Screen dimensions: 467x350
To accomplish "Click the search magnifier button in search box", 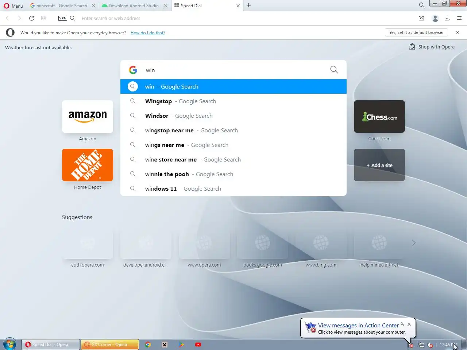I will [x=334, y=70].
